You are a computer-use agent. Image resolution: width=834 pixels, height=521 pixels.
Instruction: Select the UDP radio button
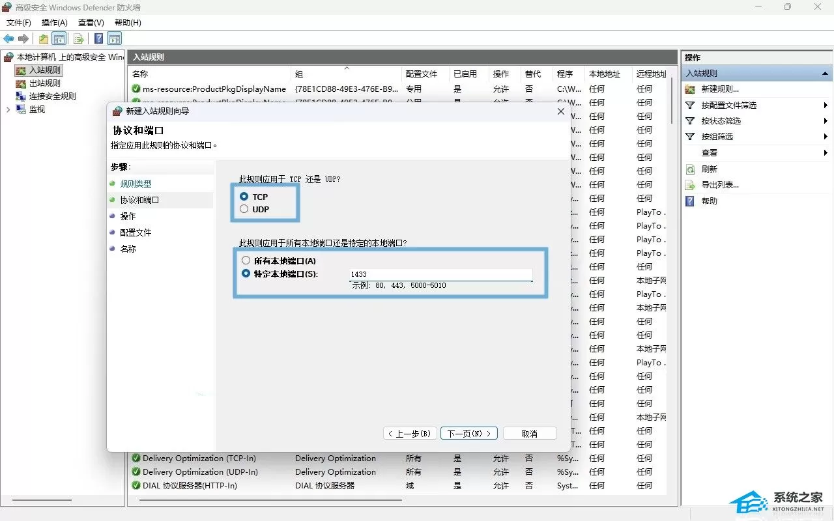click(x=244, y=209)
